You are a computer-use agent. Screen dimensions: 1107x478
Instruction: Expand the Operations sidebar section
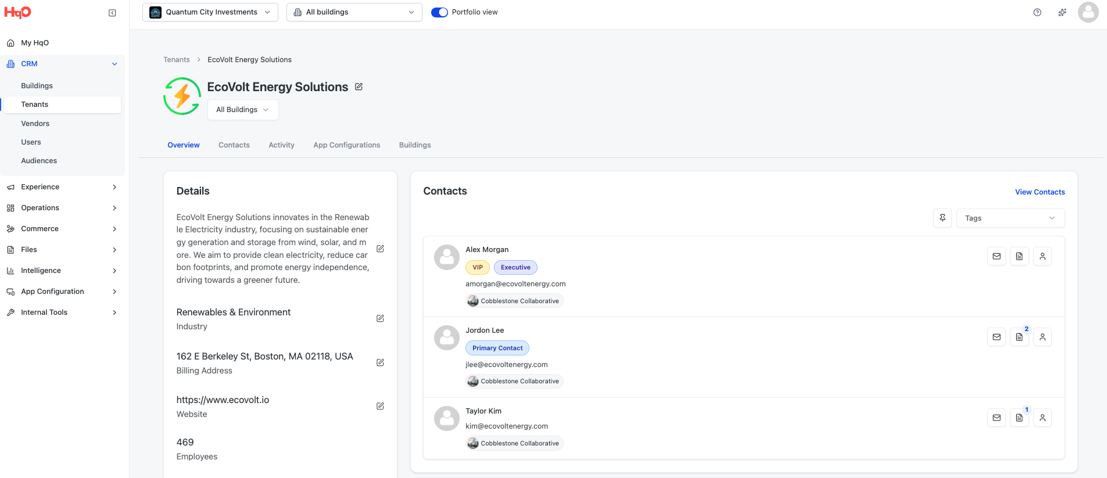tap(62, 208)
